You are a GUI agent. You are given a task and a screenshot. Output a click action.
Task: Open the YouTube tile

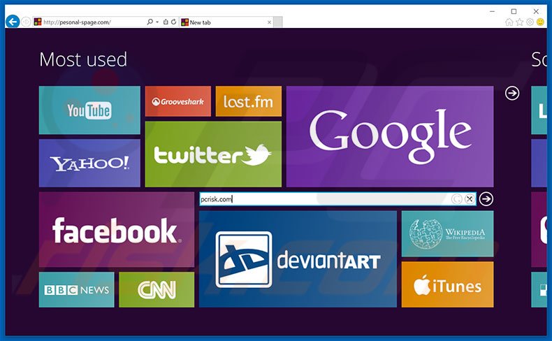(x=89, y=110)
